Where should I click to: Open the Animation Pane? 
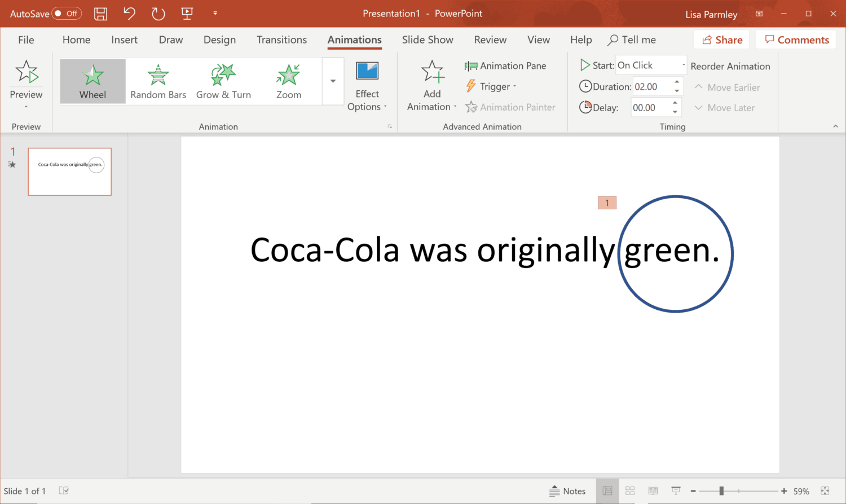click(505, 66)
